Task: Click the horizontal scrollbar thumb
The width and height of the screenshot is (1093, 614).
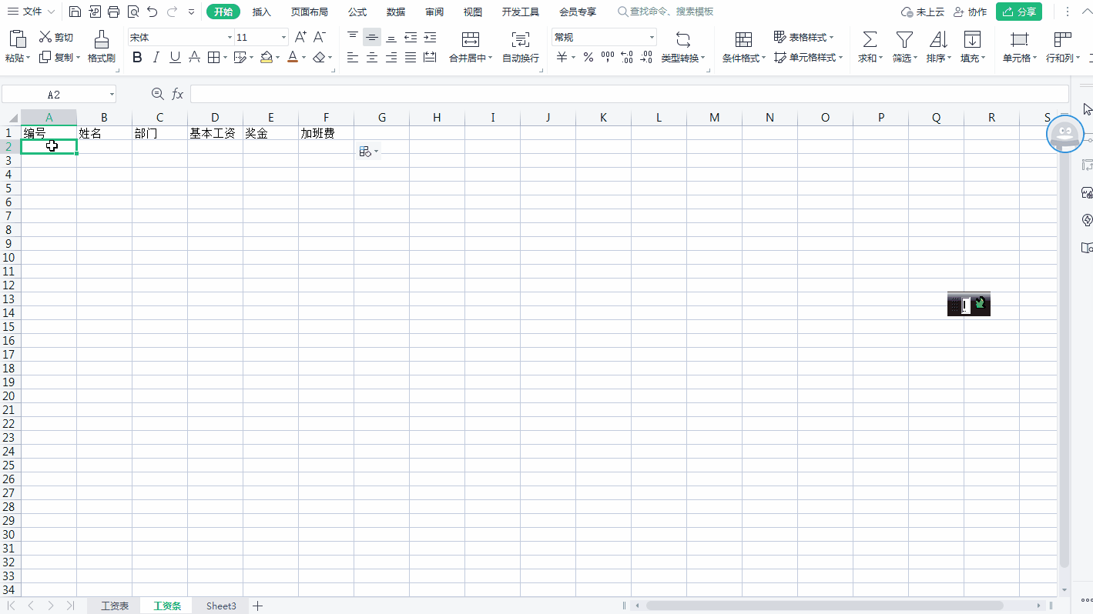Action: (x=824, y=606)
